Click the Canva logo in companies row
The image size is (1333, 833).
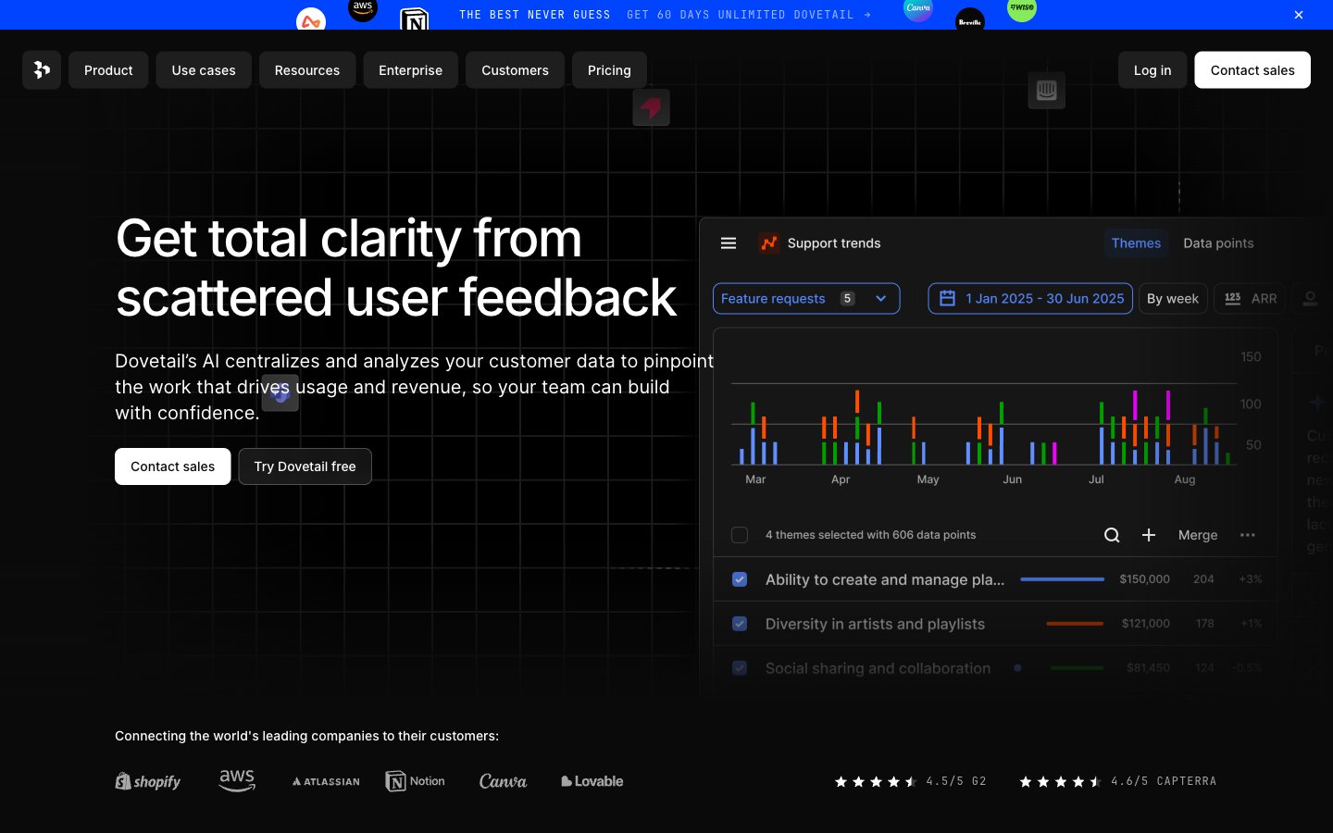tap(503, 781)
